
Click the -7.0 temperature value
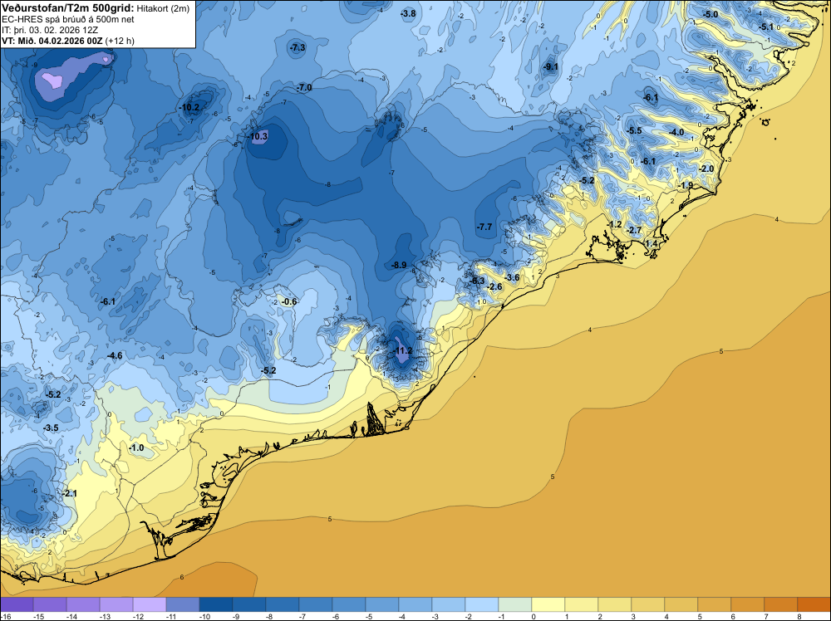[303, 87]
